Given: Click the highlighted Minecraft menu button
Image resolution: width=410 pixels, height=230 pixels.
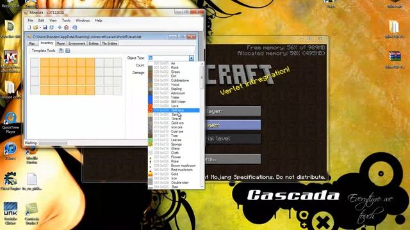Looking at the screenshot, I should pos(233,125).
